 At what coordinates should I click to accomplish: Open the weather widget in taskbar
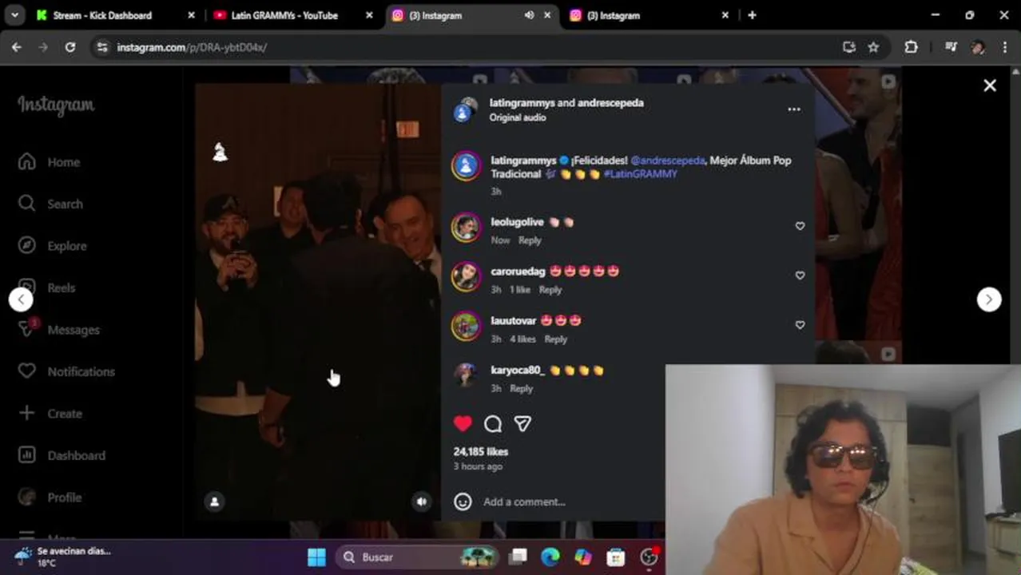(62, 557)
